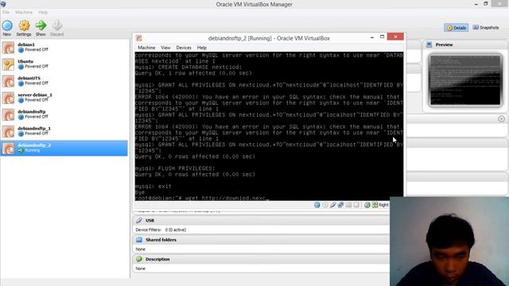
Task: Click the VirtualBox Manager title bar icon
Action: 3,4
